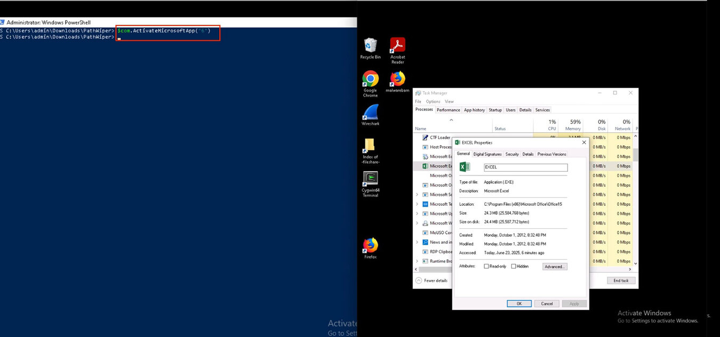Sort processes by the Memory column
720x337 pixels.
tap(570, 125)
